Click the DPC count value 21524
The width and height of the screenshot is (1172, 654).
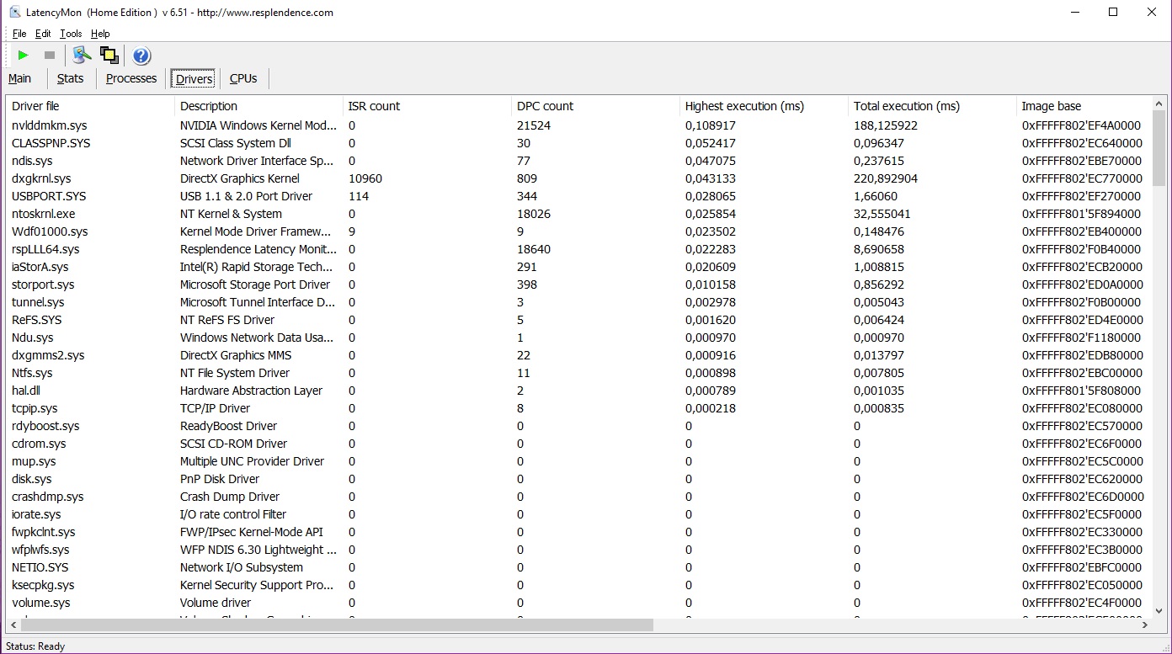(534, 125)
